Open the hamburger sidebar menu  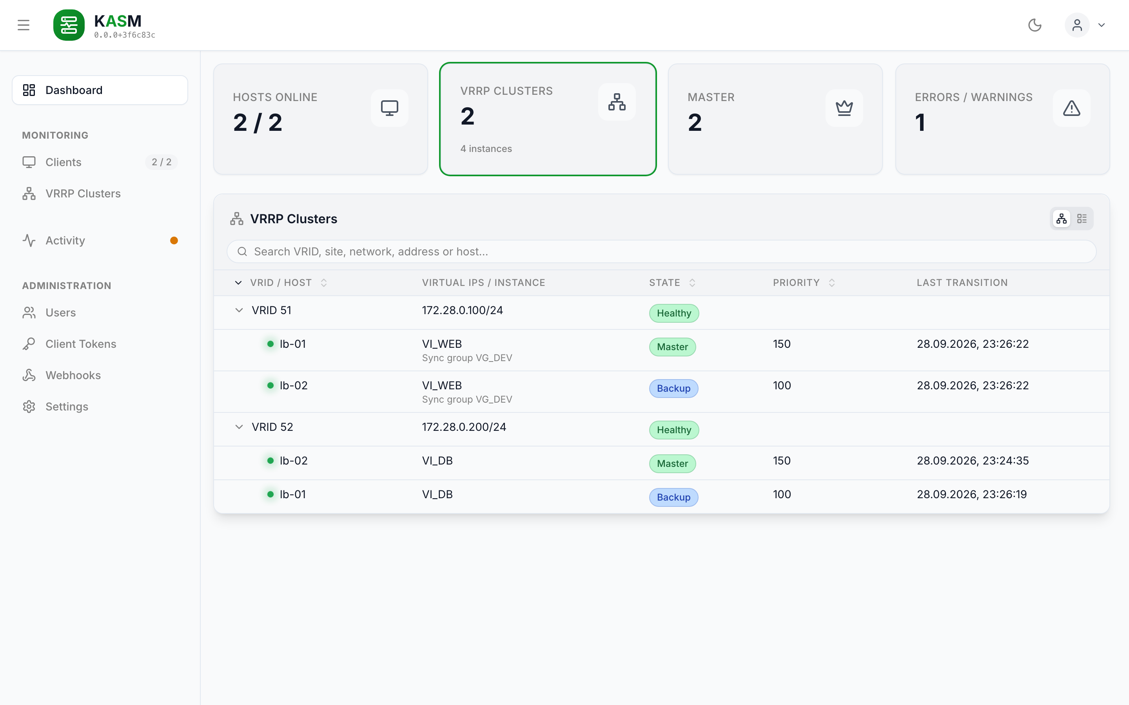coord(24,25)
